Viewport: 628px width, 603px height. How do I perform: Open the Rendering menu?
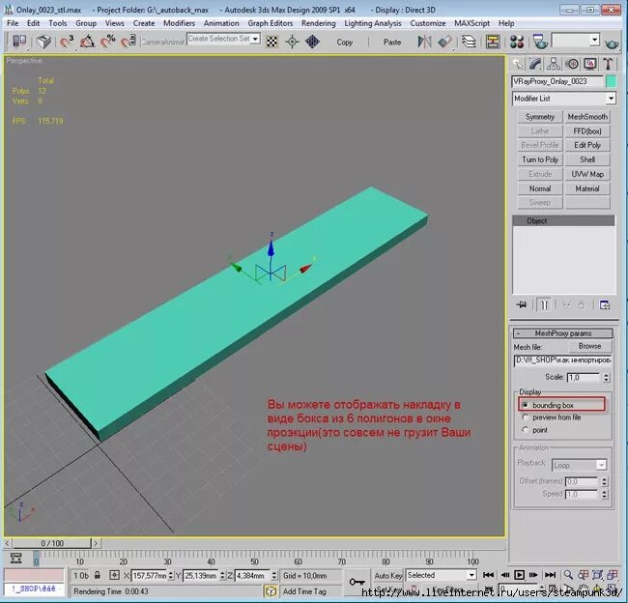319,23
